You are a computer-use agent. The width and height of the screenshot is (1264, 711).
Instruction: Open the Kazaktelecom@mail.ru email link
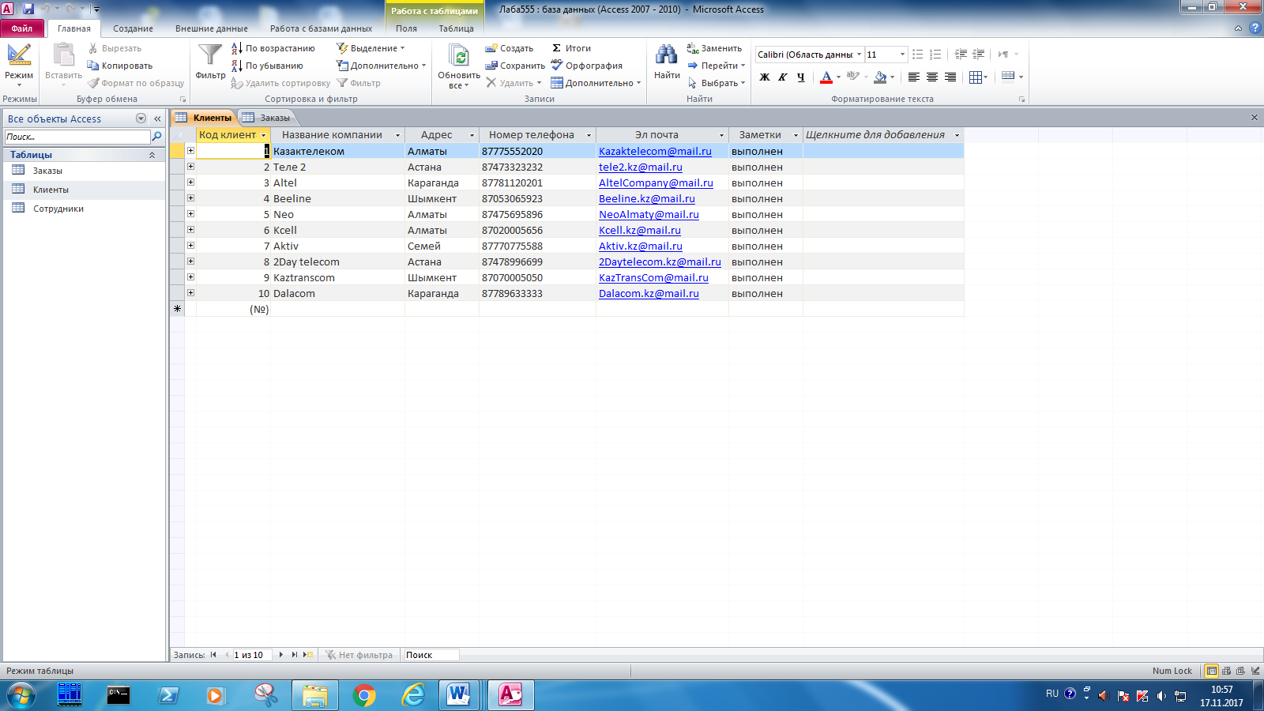(655, 151)
